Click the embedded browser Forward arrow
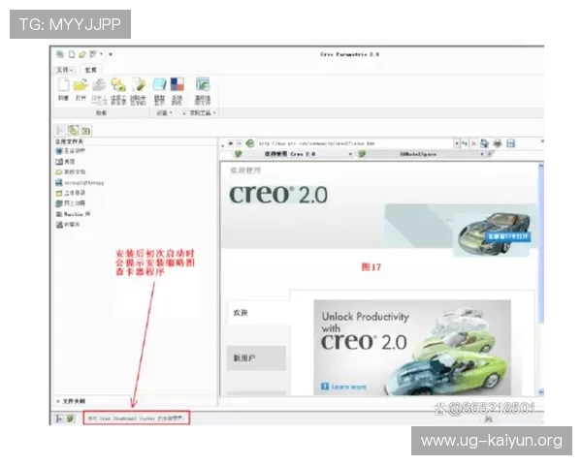 click(x=239, y=143)
